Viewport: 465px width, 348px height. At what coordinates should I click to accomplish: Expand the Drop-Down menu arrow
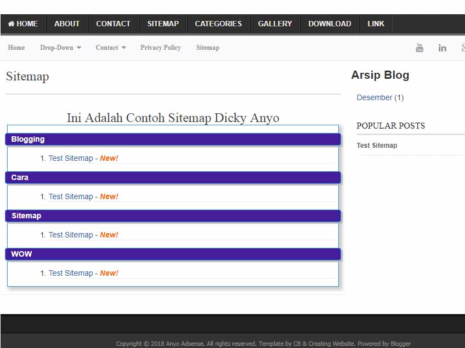click(x=79, y=48)
